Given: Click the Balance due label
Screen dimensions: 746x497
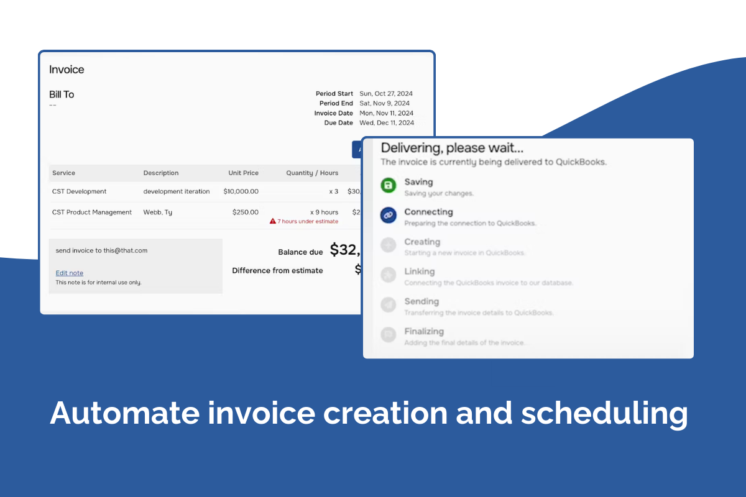Looking at the screenshot, I should coord(300,252).
